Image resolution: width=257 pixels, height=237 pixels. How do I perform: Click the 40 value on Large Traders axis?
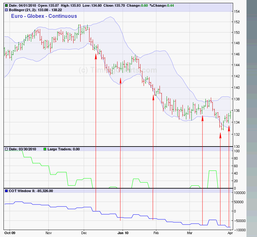tap(236, 173)
